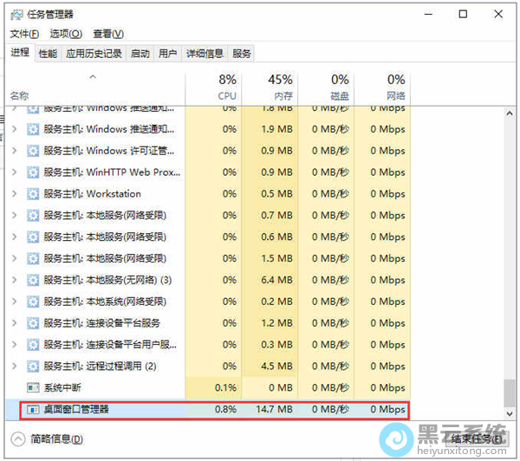The height and width of the screenshot is (461, 520).
Task: Open the 详细信息 tab
Action: pyautogui.click(x=205, y=54)
